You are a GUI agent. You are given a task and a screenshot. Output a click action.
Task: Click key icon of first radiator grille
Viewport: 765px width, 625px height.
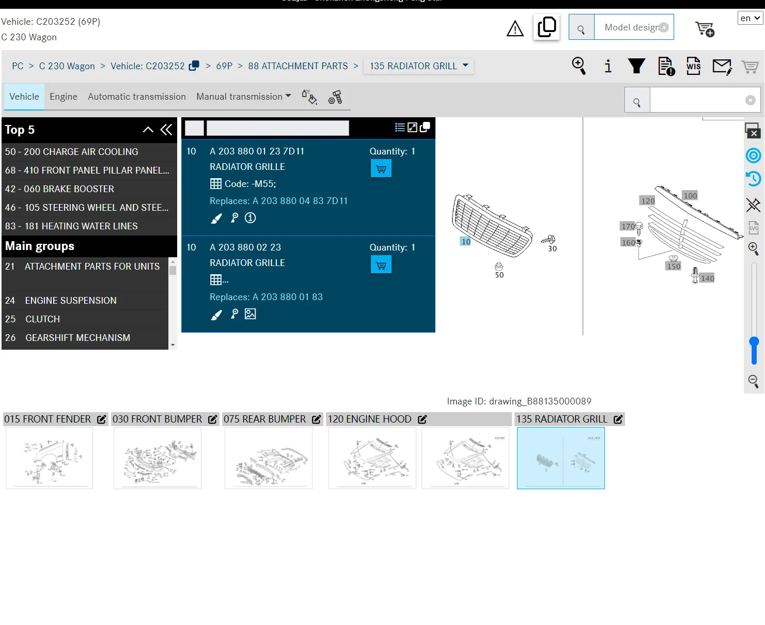tap(235, 218)
